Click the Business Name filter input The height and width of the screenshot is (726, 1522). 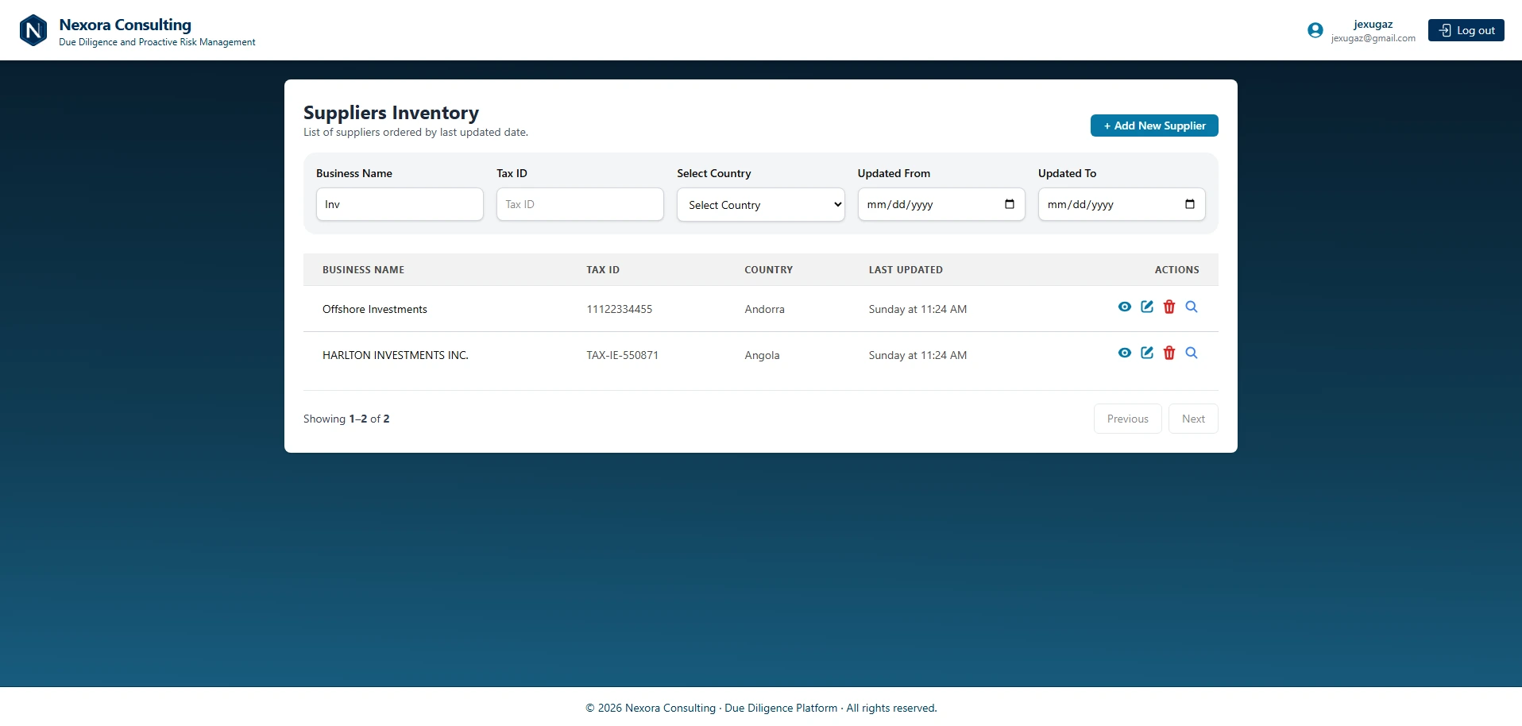(x=400, y=204)
